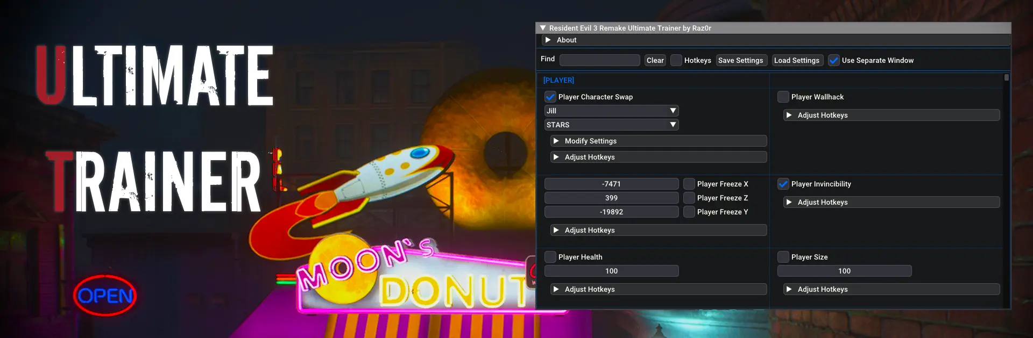Enable the Hotkeys checkbox
Image resolution: width=1033 pixels, height=338 pixels.
click(x=676, y=60)
